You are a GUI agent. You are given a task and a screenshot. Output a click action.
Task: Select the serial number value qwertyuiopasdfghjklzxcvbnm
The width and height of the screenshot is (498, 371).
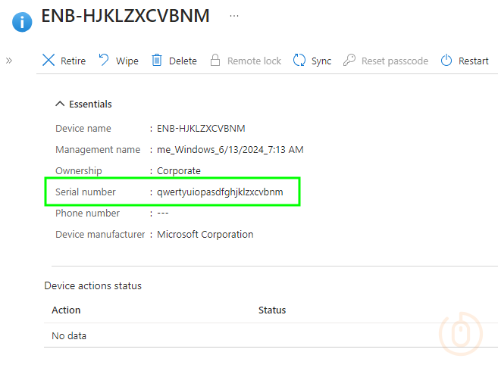[220, 192]
